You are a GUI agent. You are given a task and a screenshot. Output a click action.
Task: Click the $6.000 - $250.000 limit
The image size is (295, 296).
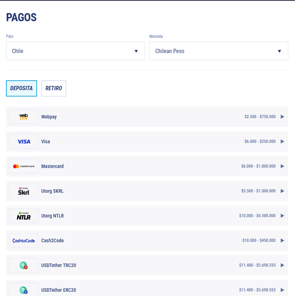260,141
